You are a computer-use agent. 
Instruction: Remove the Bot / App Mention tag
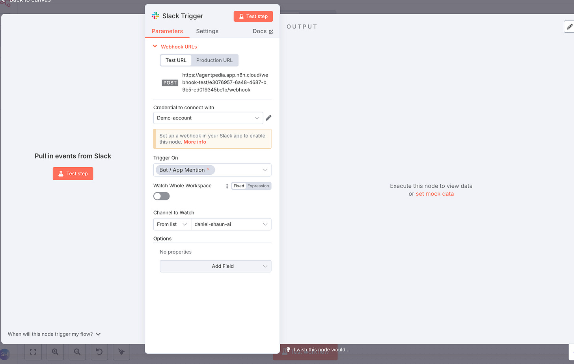pos(208,170)
